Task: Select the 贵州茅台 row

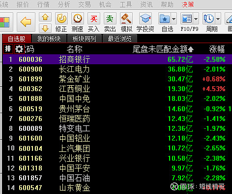Action: (117, 109)
